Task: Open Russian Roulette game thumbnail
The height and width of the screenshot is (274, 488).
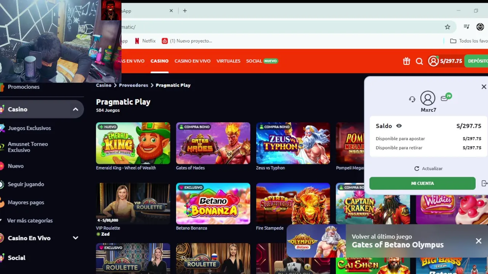Action: (213, 259)
